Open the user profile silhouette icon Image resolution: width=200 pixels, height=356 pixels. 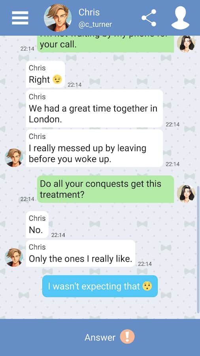click(180, 18)
